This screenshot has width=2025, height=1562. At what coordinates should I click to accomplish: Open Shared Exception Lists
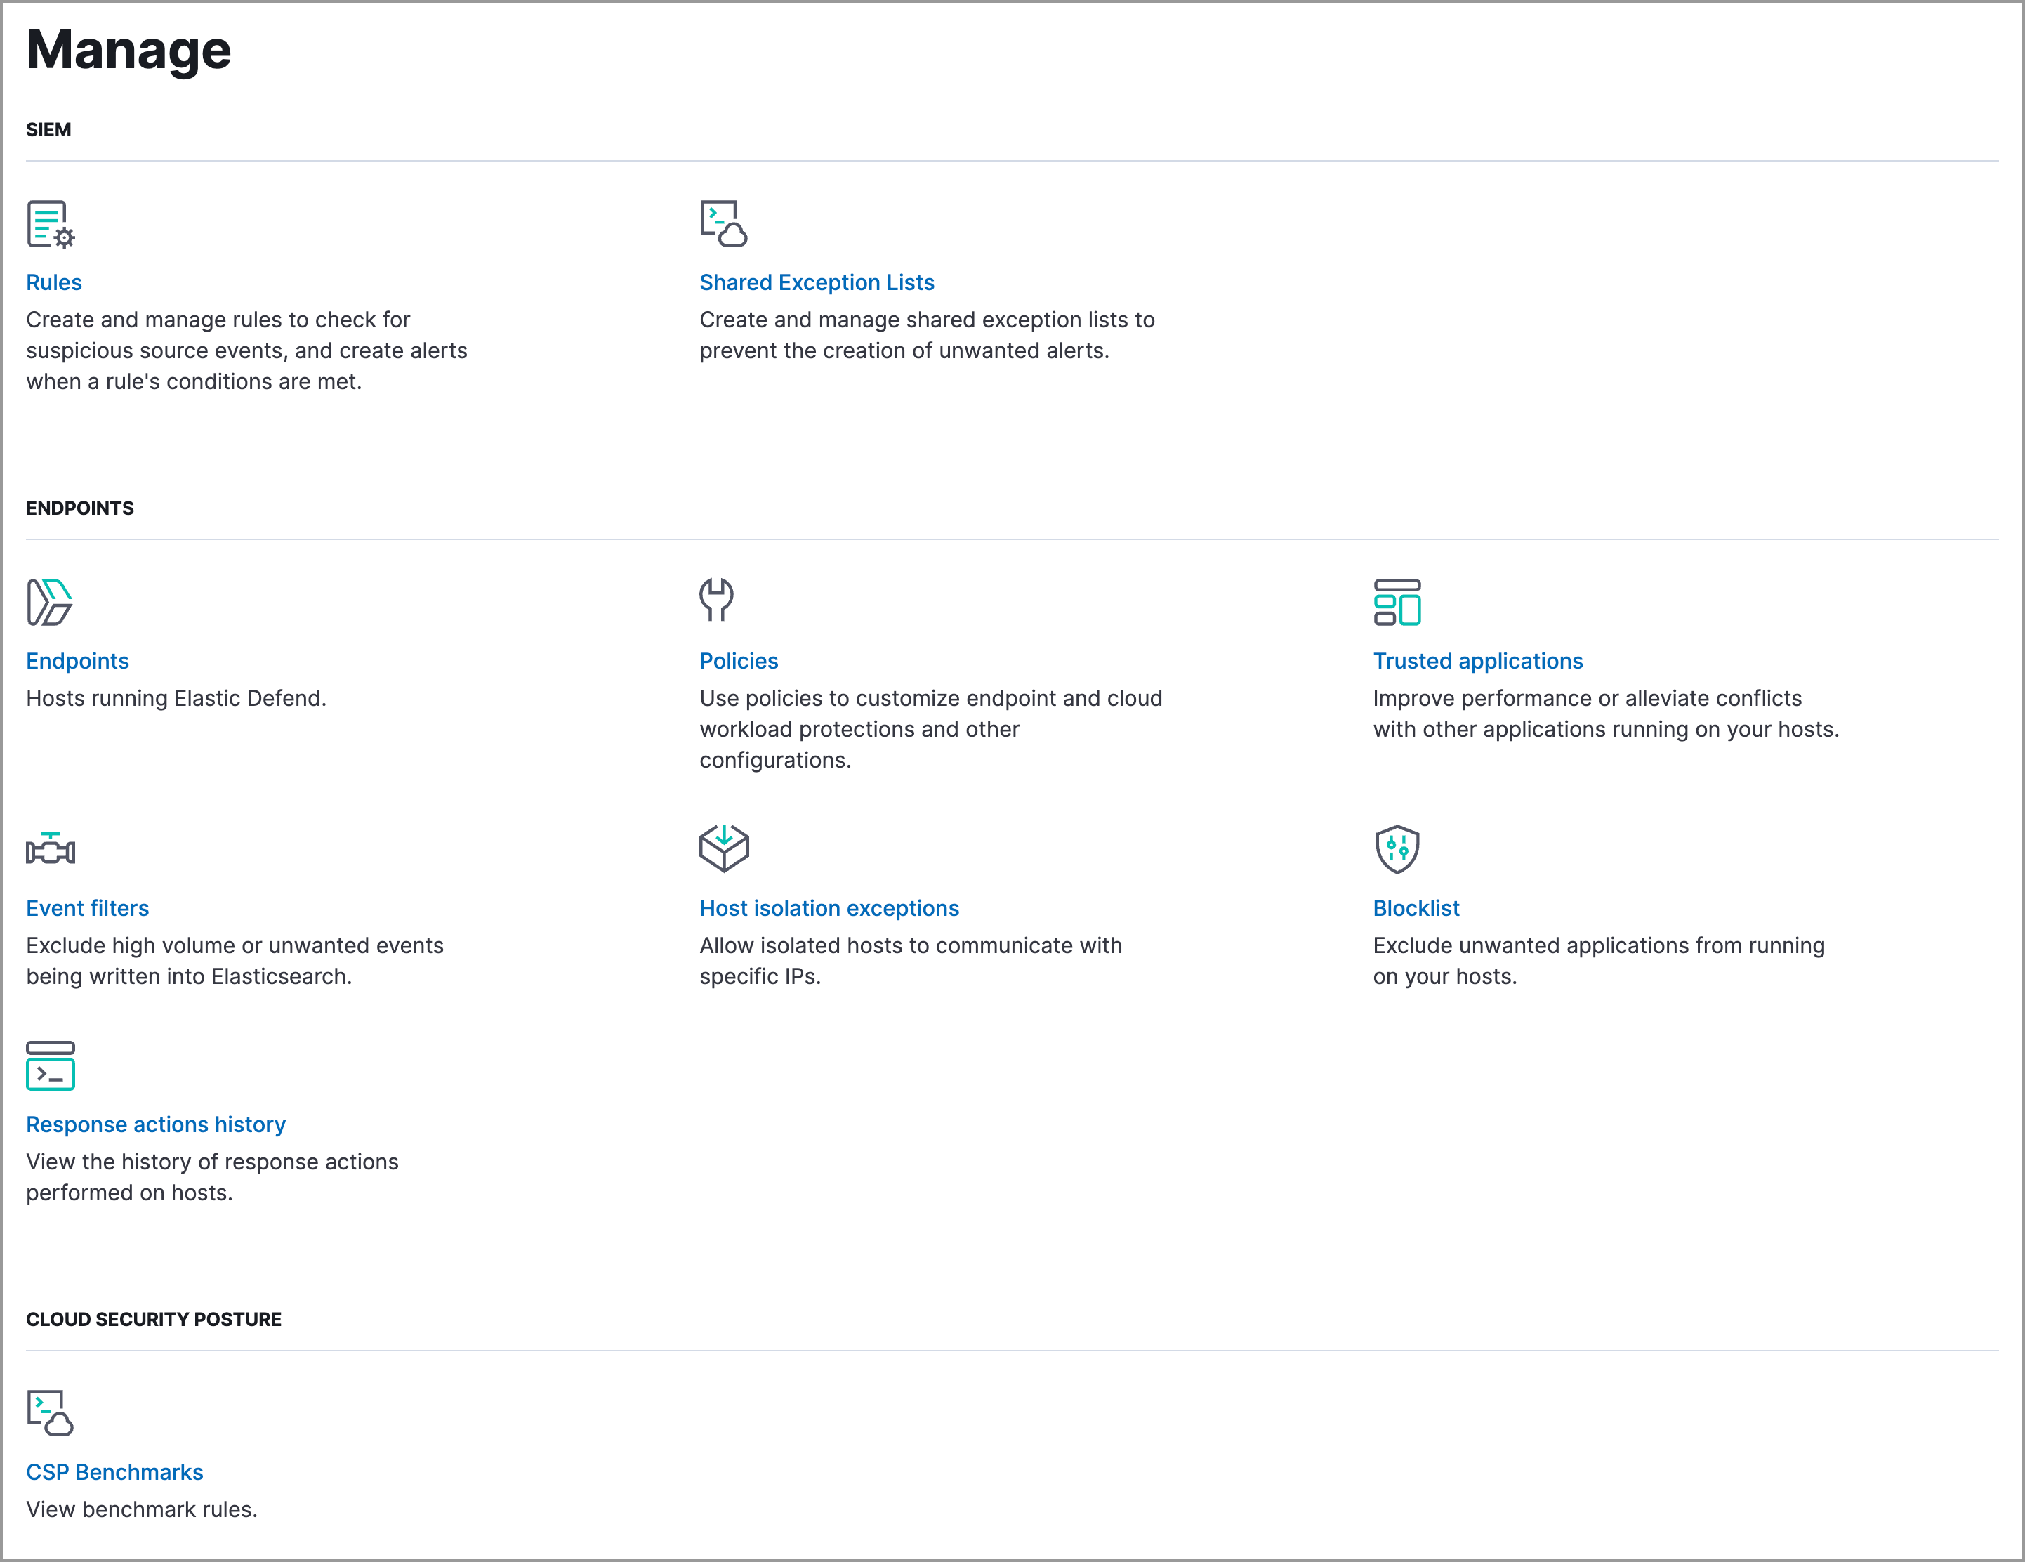point(817,282)
